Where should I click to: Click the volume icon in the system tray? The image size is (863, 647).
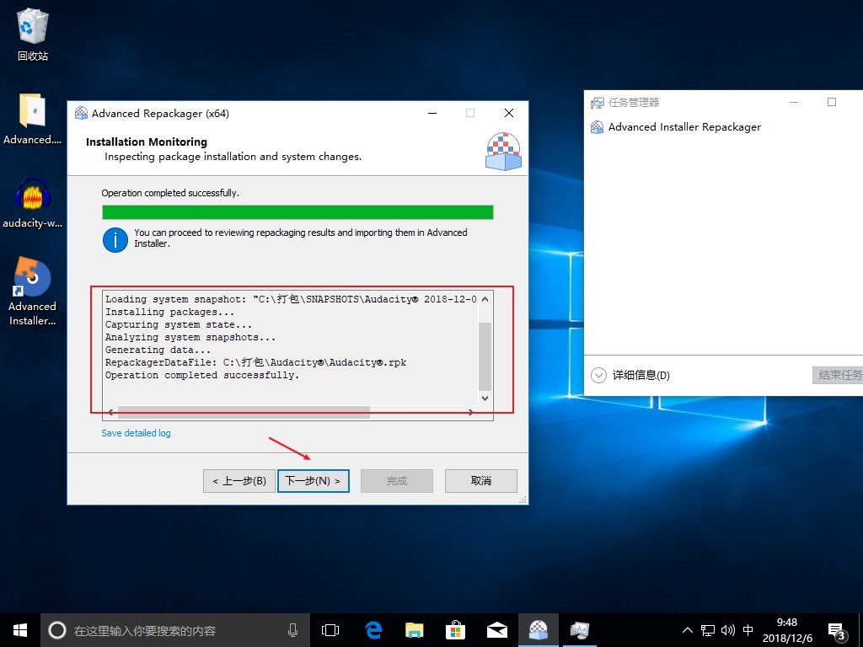[727, 630]
